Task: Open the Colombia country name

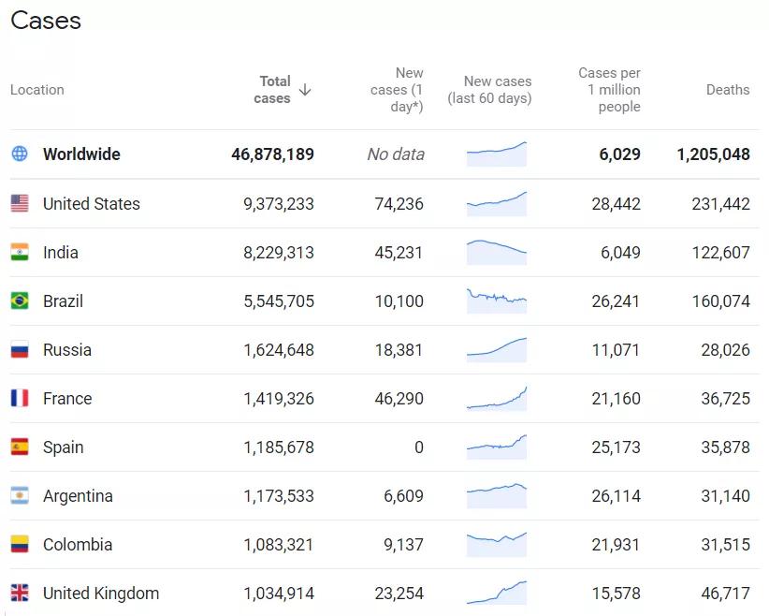Action: click(78, 544)
